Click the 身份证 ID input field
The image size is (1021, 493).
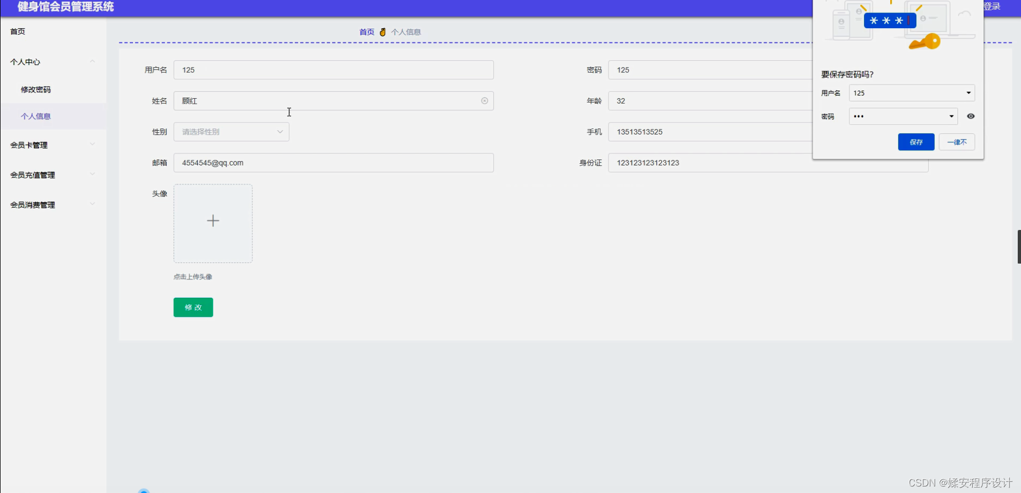click(768, 163)
